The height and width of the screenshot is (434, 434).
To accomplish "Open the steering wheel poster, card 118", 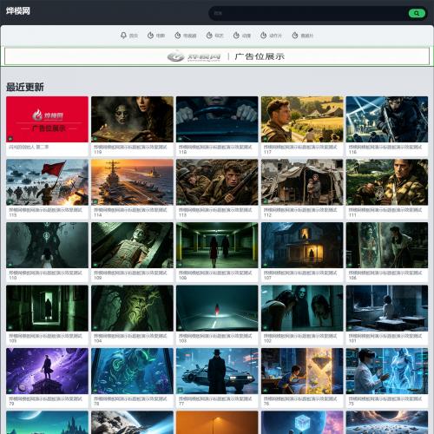I will [217, 119].
